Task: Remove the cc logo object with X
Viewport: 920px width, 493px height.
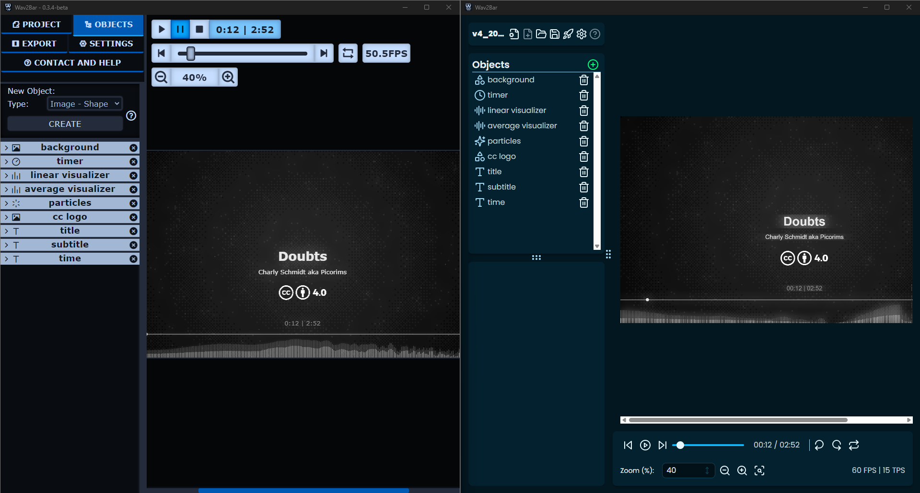Action: pos(134,217)
